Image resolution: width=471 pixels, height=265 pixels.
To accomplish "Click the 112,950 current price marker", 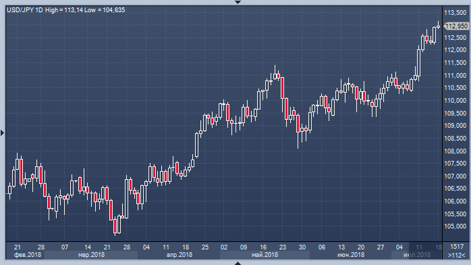I will (456, 26).
